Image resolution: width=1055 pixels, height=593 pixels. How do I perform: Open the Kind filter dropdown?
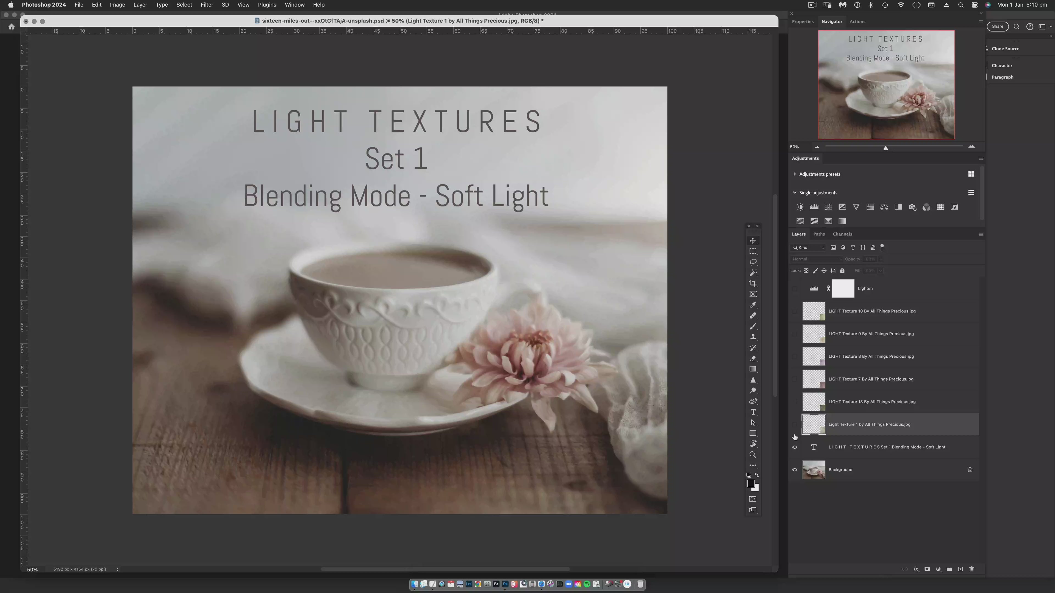(809, 248)
